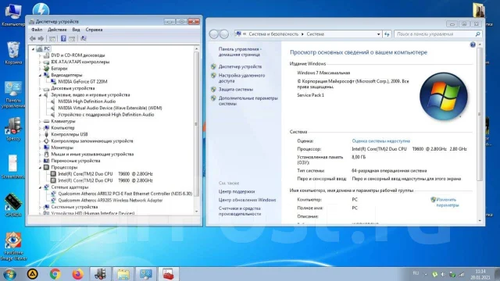Click the Windows Start button
The image size is (500, 281).
click(9, 274)
